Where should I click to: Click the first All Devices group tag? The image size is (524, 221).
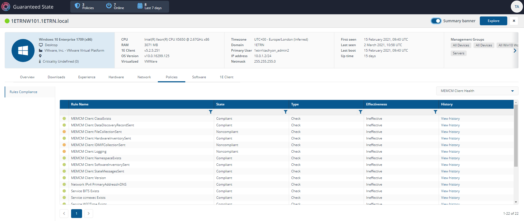[x=461, y=45]
